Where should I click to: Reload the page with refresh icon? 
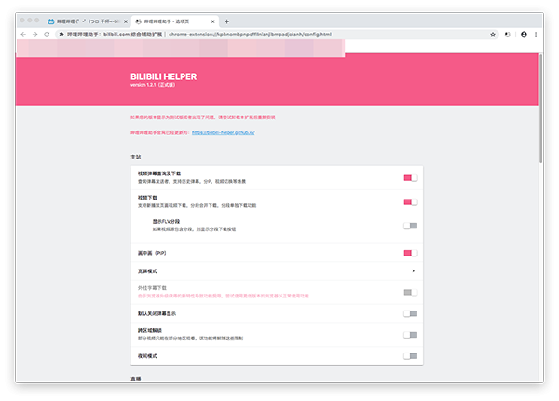(x=47, y=35)
